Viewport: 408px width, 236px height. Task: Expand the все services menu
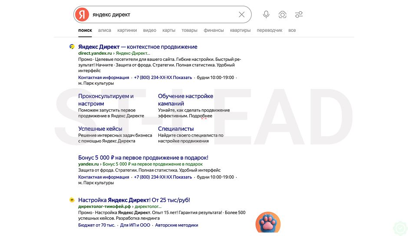click(x=292, y=30)
